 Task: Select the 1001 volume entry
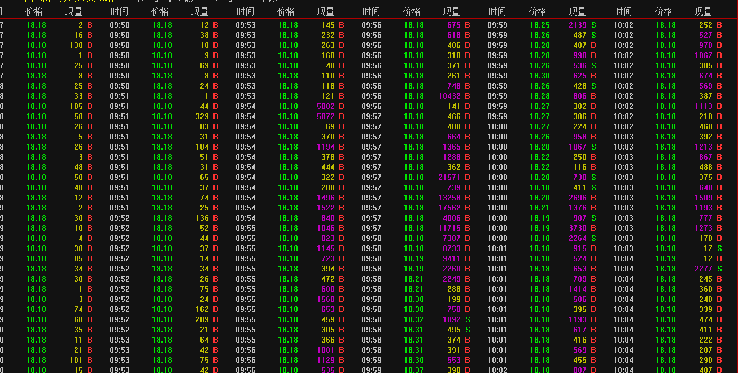(x=326, y=350)
